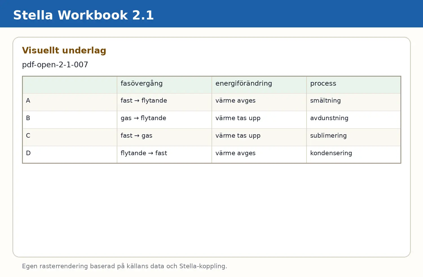The image size is (423, 277).
Task: Click row label C
Action: (x=70, y=137)
